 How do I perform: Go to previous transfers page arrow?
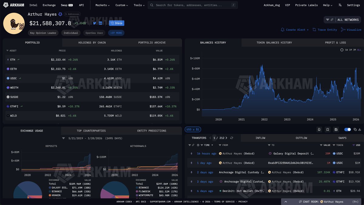pos(211,138)
